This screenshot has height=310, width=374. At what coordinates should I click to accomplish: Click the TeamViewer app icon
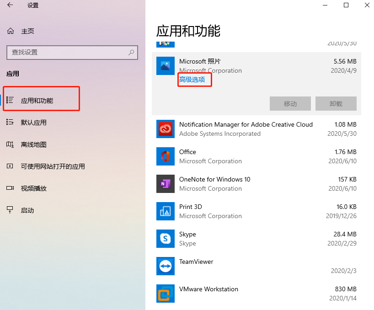coord(166,266)
